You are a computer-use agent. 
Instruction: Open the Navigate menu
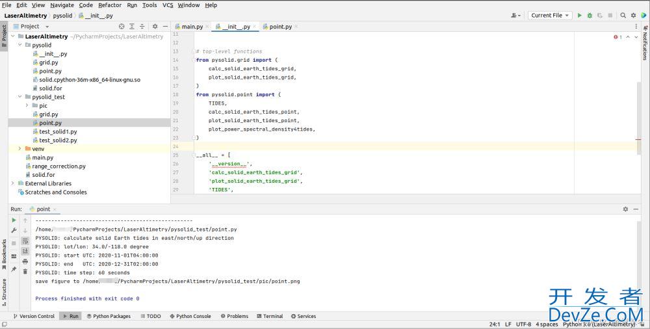[x=62, y=5]
